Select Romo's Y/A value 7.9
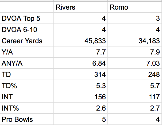Screen dimensions: 162x125 point(135,52)
